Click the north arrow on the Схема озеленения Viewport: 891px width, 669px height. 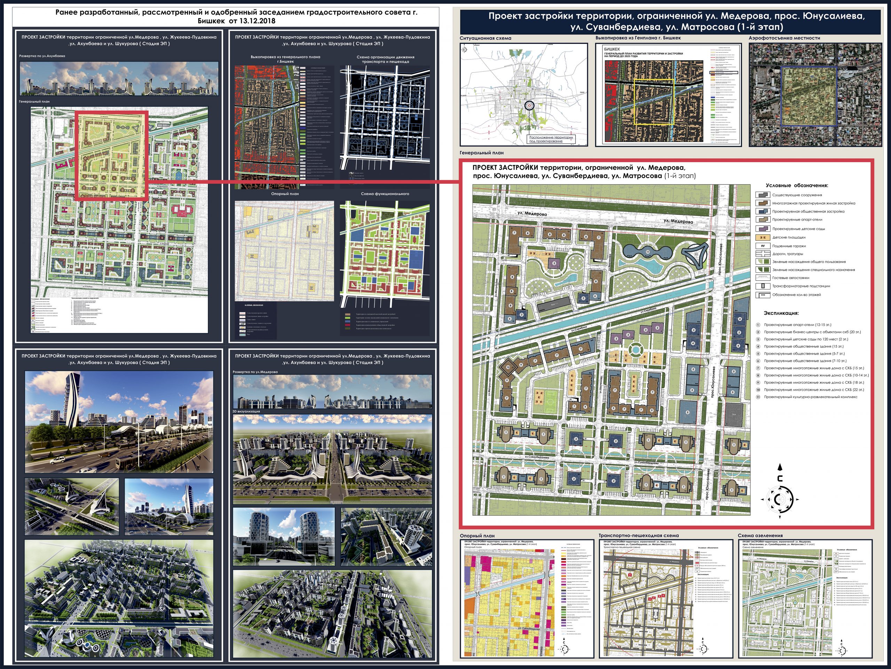tap(842, 648)
